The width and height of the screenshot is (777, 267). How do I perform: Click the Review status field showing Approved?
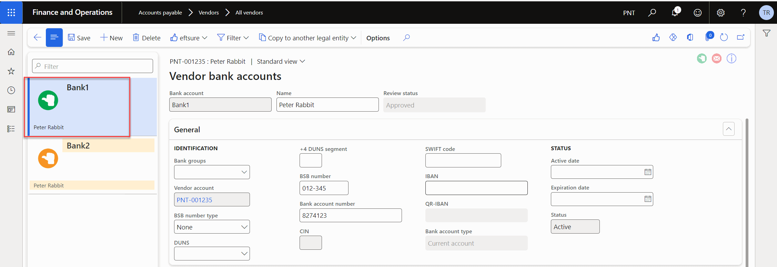(x=434, y=105)
